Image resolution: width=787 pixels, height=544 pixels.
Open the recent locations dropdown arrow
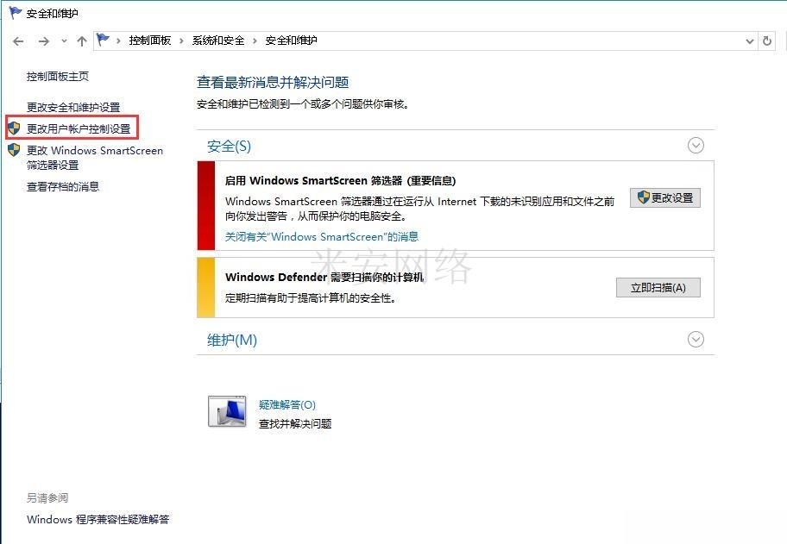pos(64,41)
